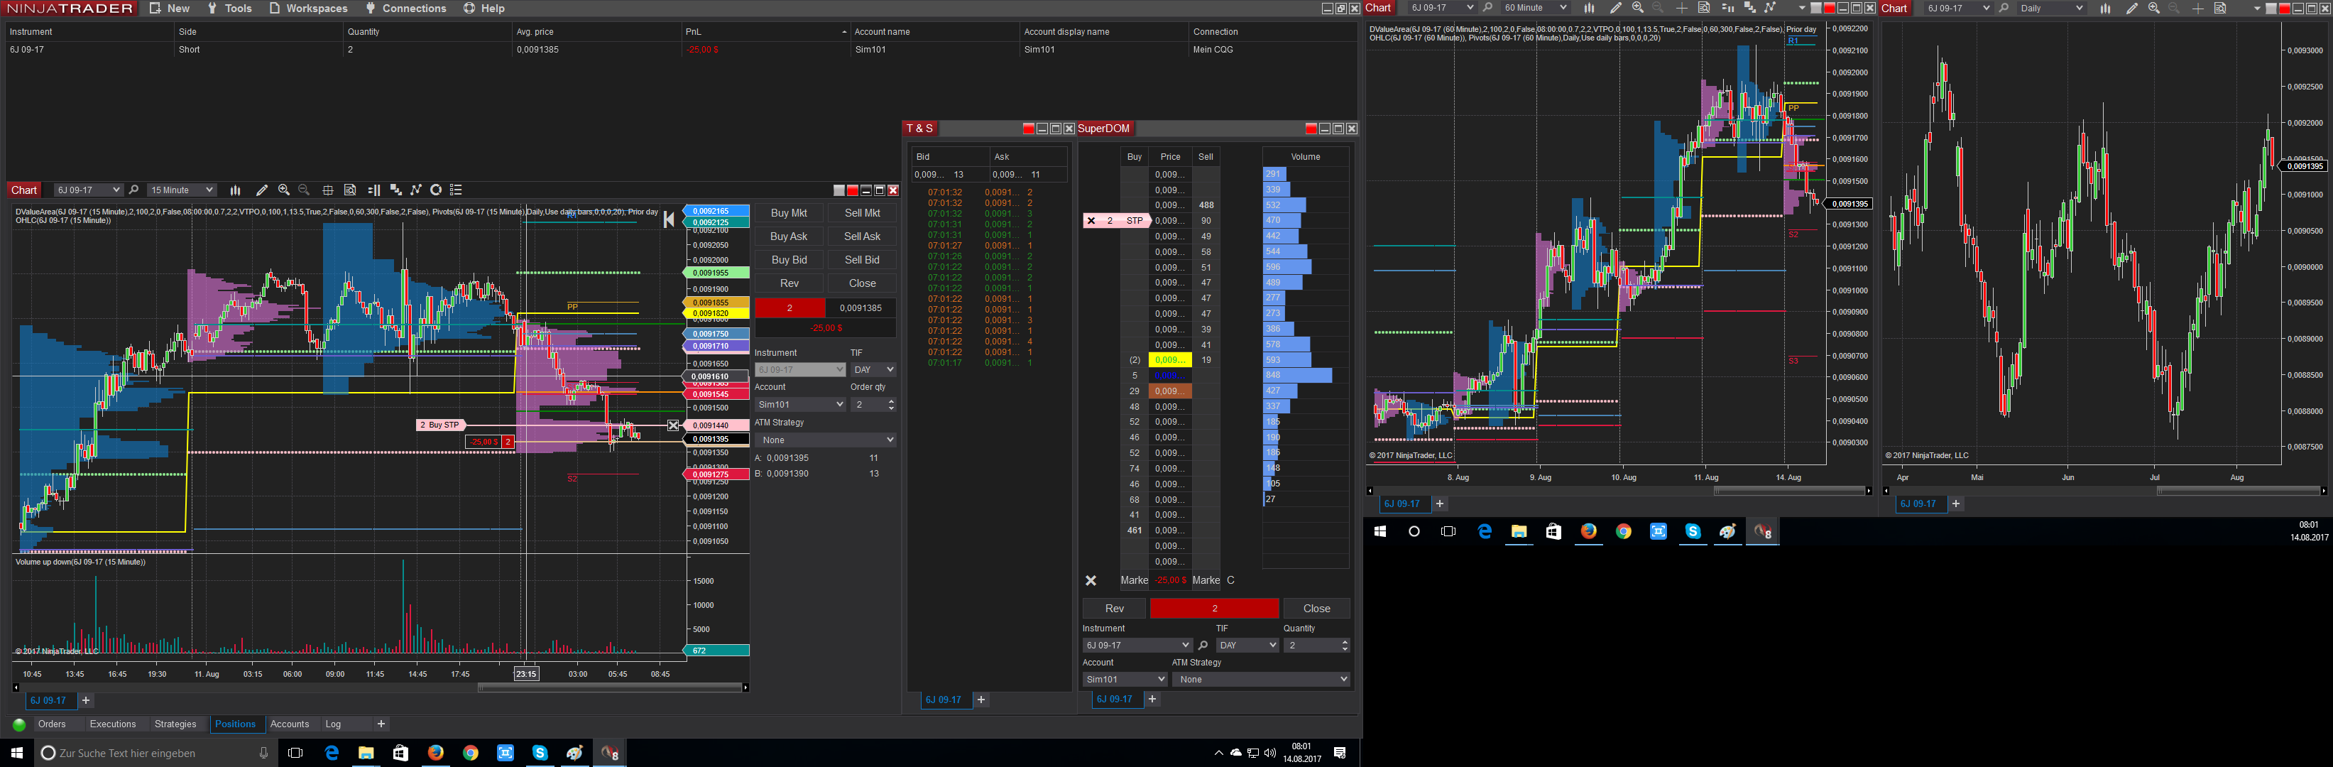
Task: Open bar type selector in 15 Minute chart
Action: [x=236, y=190]
